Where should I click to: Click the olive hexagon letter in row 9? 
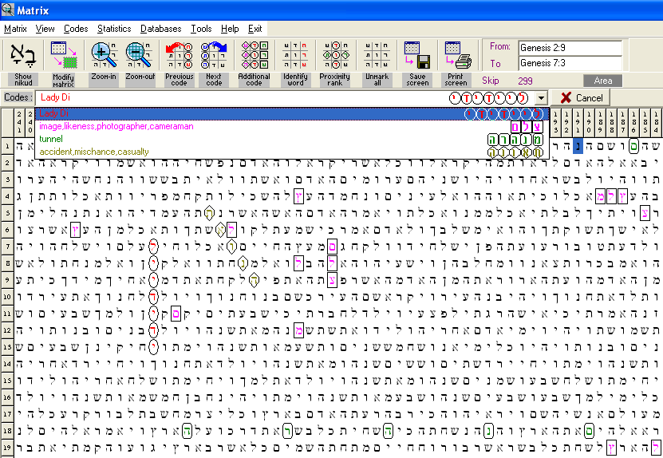click(x=254, y=280)
